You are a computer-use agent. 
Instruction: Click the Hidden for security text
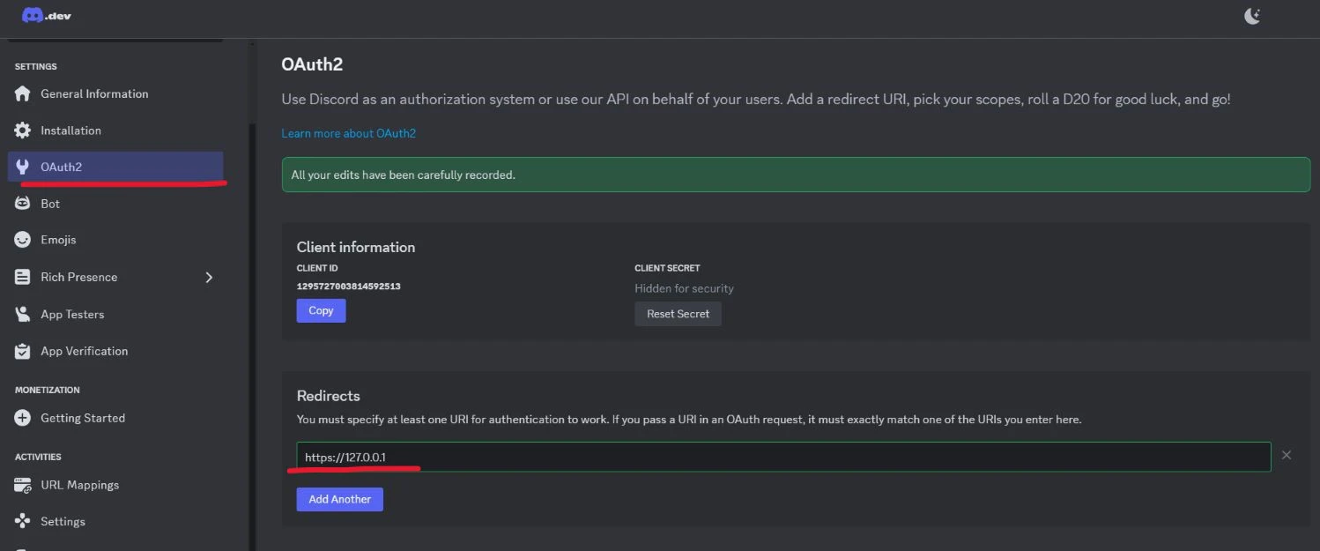684,288
